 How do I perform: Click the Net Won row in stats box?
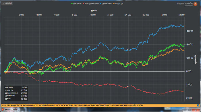(x=16, y=87)
